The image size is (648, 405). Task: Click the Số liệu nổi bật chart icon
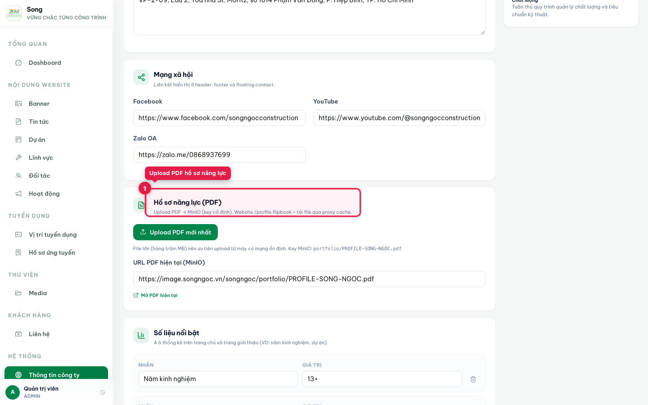141,335
